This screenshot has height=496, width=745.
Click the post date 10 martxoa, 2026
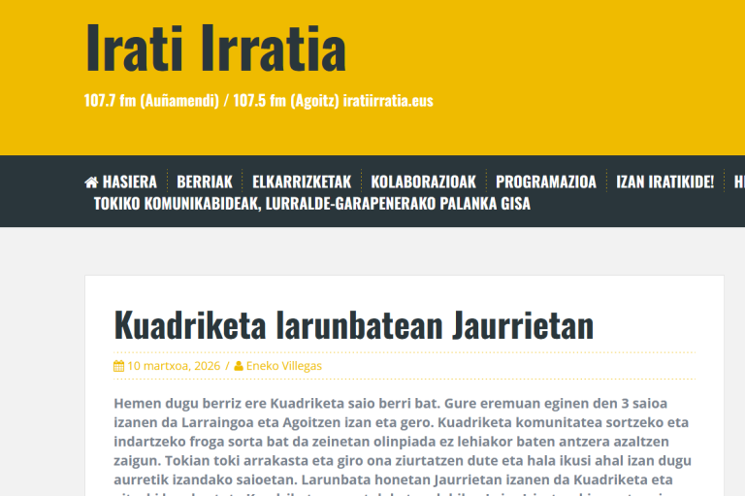click(174, 366)
